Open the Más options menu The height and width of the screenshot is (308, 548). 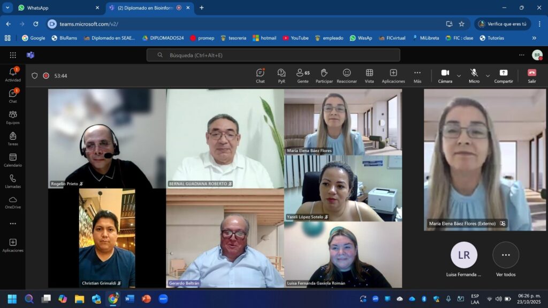tap(417, 75)
